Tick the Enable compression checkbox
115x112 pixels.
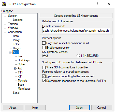coord(44,47)
